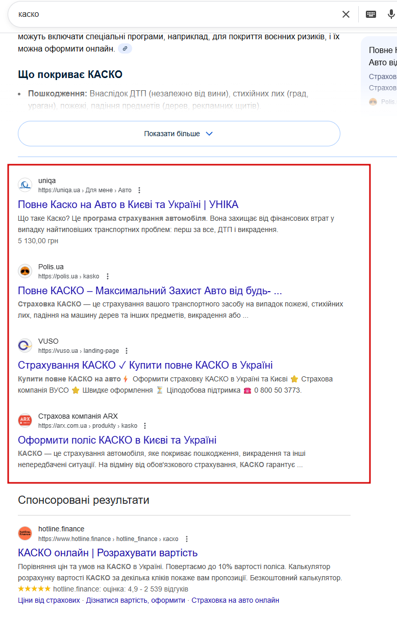Click the uniqa site favicon
This screenshot has width=397, height=618.
point(25,185)
